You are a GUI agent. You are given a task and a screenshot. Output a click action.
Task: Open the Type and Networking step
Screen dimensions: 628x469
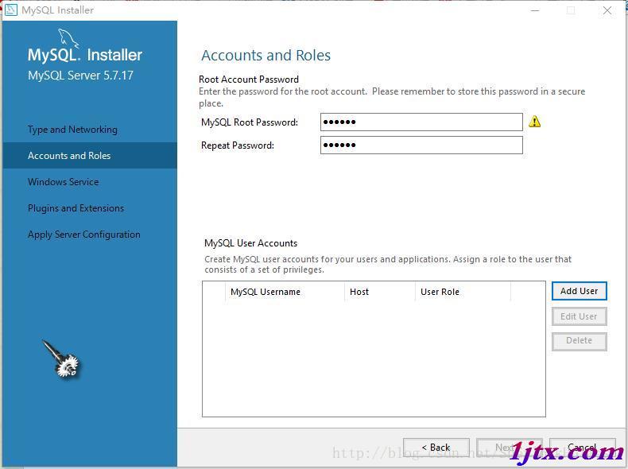click(72, 130)
